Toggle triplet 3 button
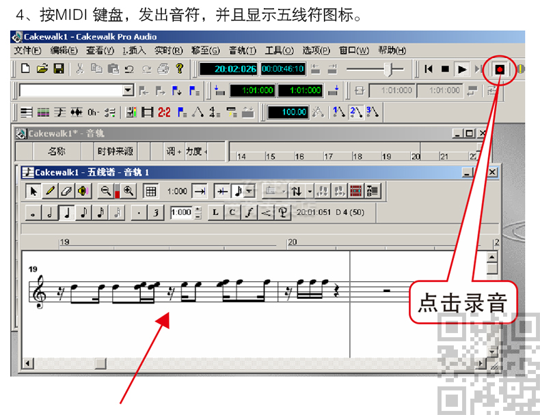Image resolution: width=540 pixels, height=415 pixels. 155,213
